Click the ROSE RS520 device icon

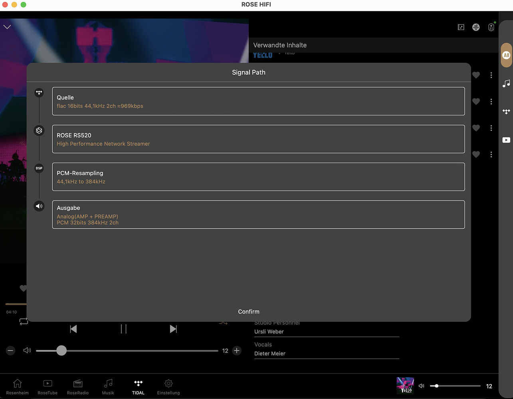coord(39,131)
